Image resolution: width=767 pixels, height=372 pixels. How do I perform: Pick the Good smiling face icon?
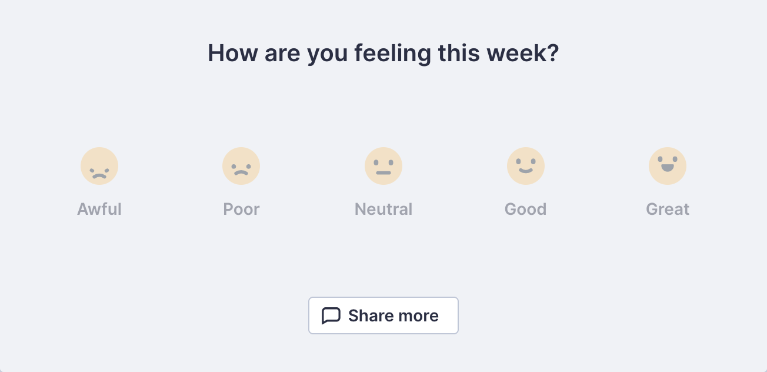(526, 166)
